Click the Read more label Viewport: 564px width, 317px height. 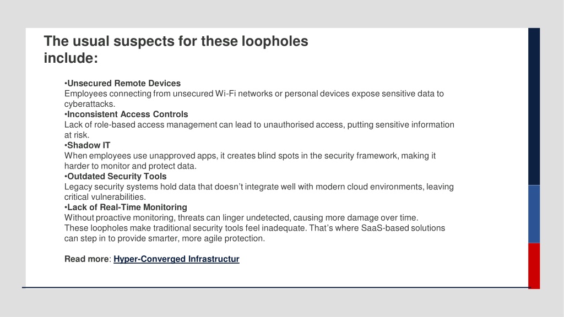coord(86,259)
